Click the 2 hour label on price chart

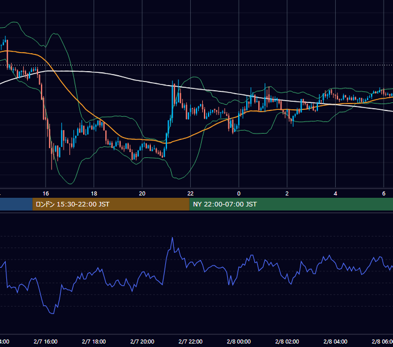(287, 193)
